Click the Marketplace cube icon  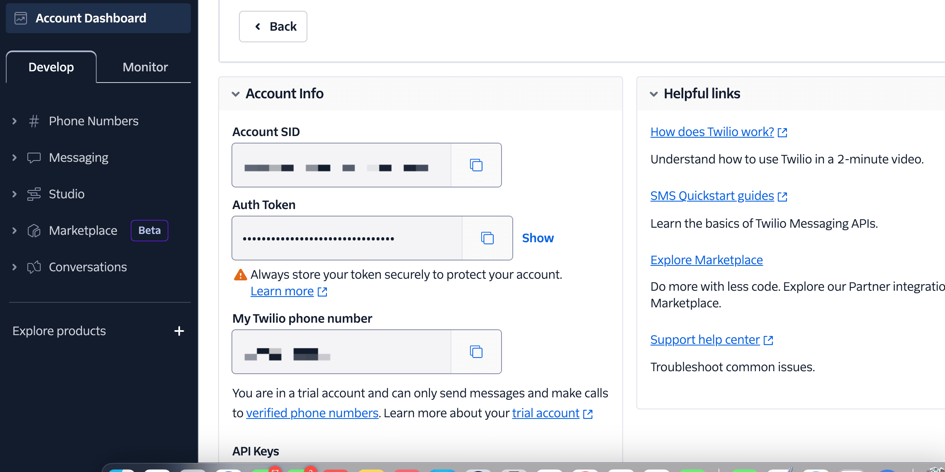pyautogui.click(x=34, y=231)
